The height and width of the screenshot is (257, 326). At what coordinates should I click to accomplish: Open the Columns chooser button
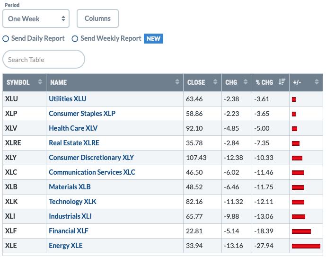pyautogui.click(x=98, y=18)
